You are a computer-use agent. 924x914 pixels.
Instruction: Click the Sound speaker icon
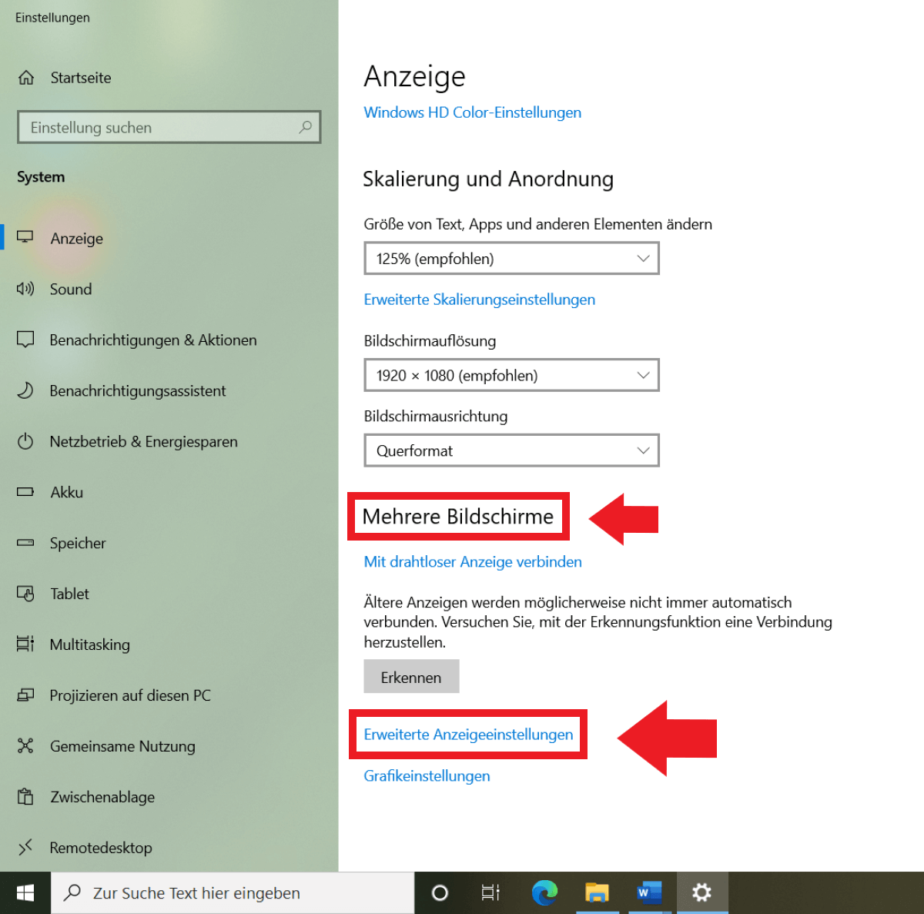tap(25, 289)
